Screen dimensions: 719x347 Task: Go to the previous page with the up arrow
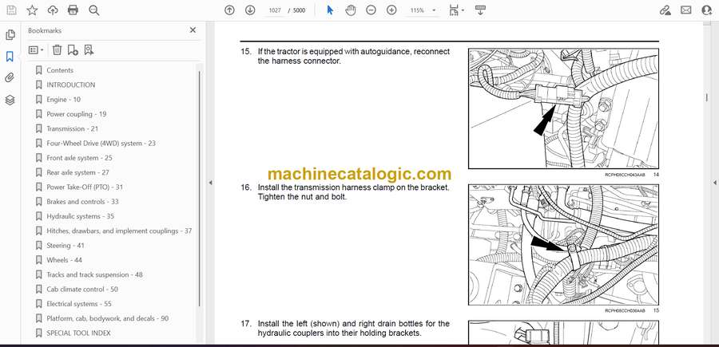(229, 10)
